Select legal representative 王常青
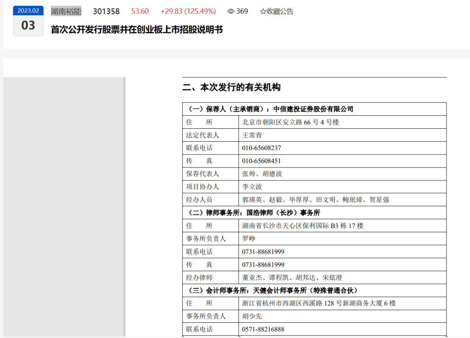Image resolution: width=470 pixels, height=338 pixels. [252, 135]
